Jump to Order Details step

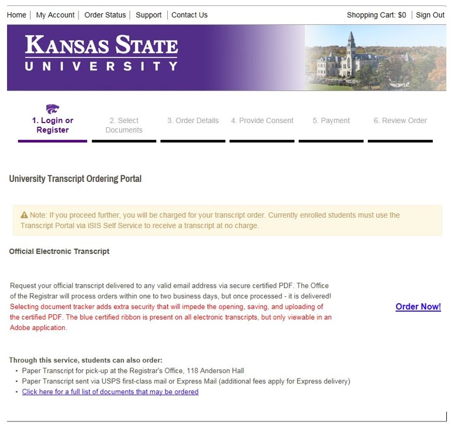(x=193, y=121)
